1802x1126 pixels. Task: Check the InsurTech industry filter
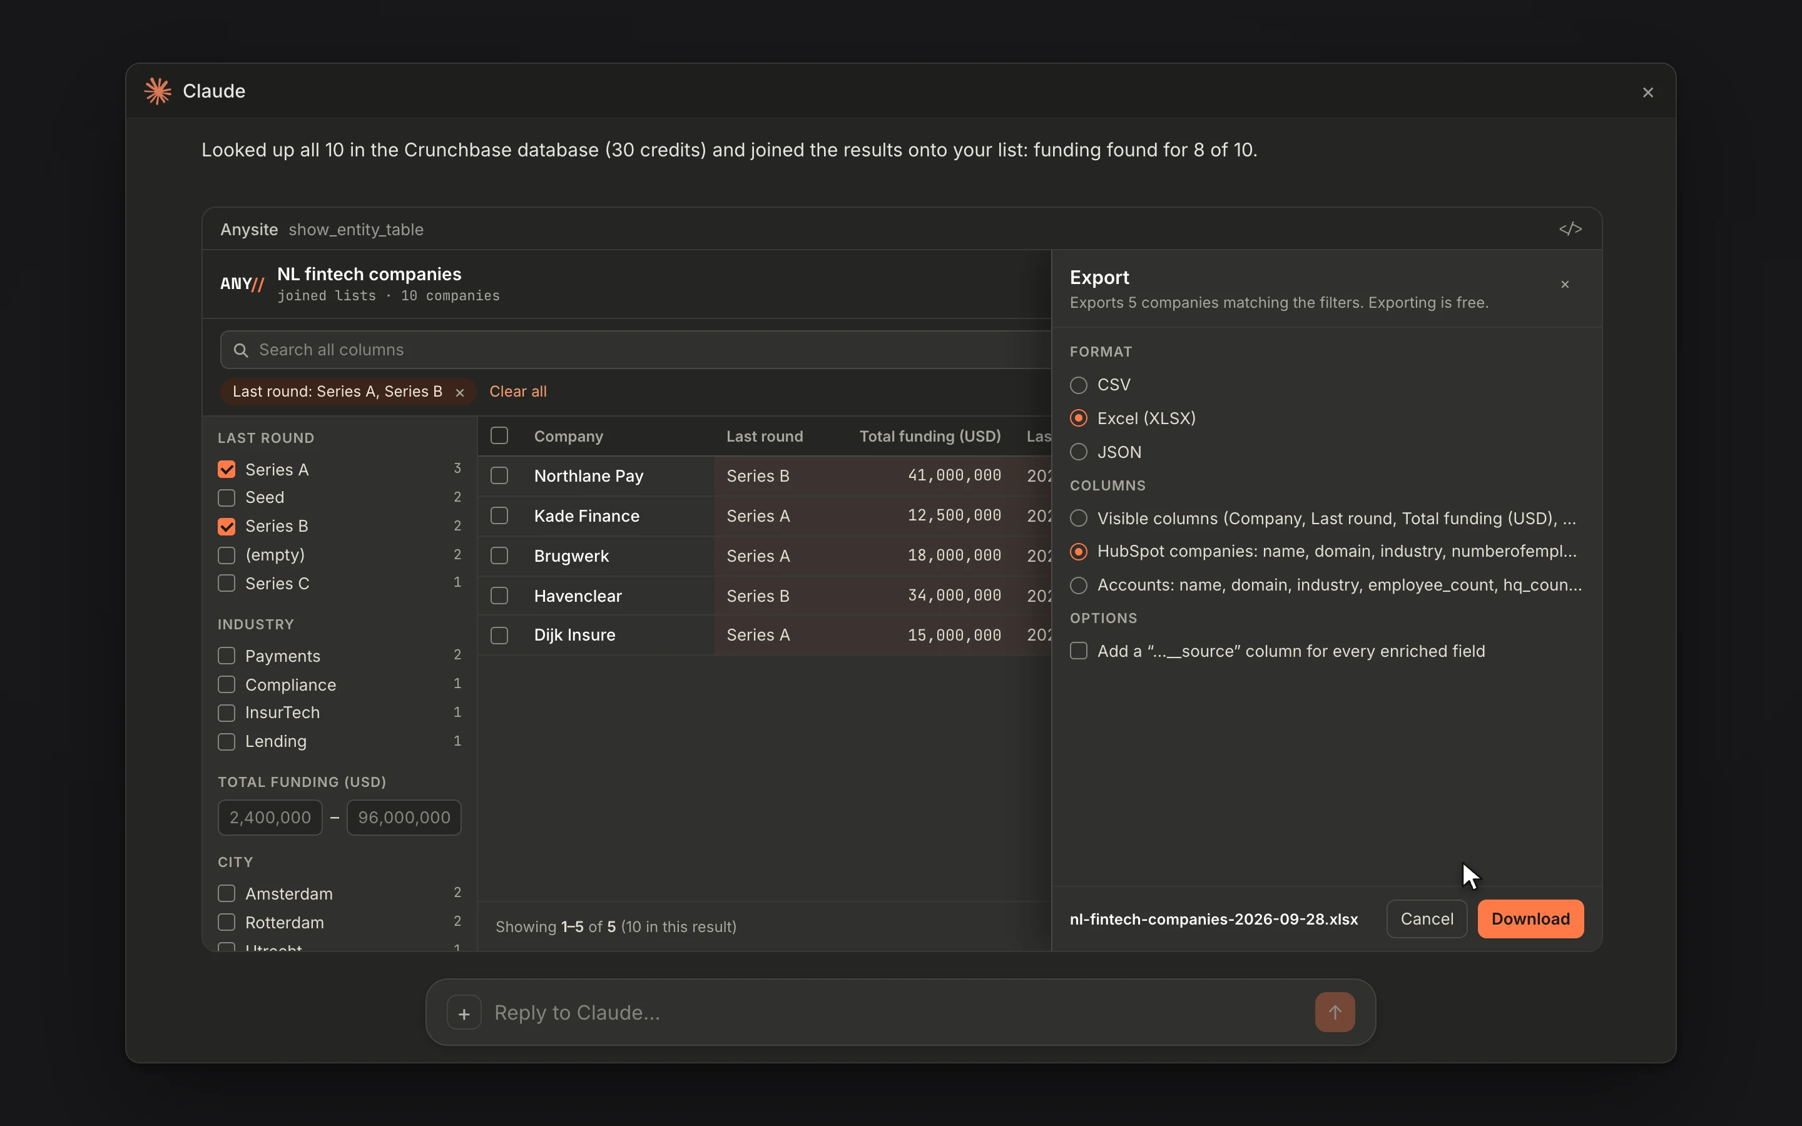click(227, 713)
